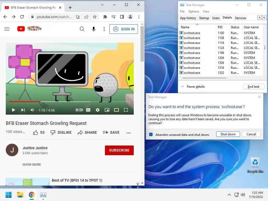Switch to Startup tab
268x201 pixels.
click(x=204, y=18)
